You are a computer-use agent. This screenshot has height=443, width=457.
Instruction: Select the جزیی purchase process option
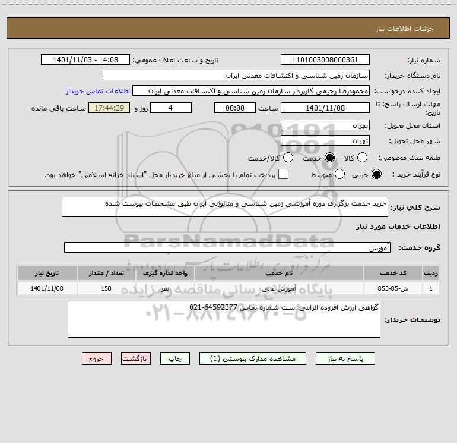[x=376, y=174]
